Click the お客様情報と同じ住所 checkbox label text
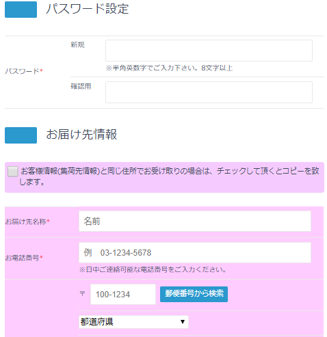Viewport: 327px width, 337px height. coord(169,176)
